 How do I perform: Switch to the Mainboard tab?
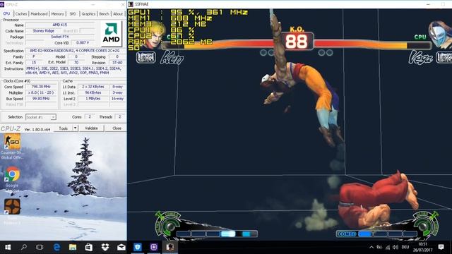point(39,13)
